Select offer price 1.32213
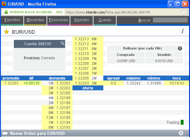Image resolution: width=190 pixels, height=137 pixels. 82,39
